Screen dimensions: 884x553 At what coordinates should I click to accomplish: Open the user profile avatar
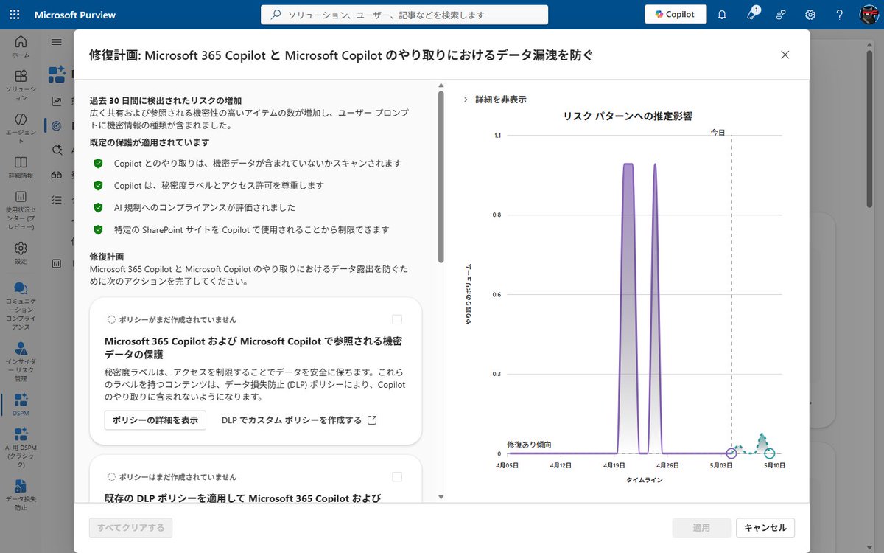(869, 15)
